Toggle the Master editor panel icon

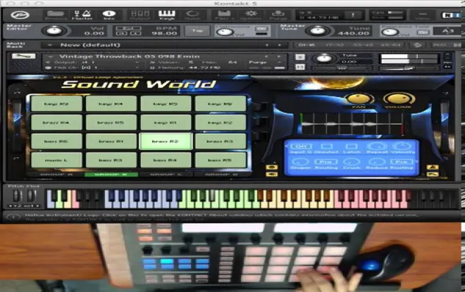[82, 15]
